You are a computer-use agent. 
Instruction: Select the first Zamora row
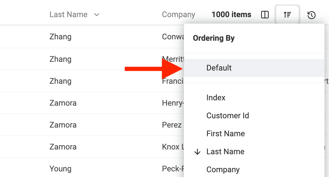click(x=63, y=103)
